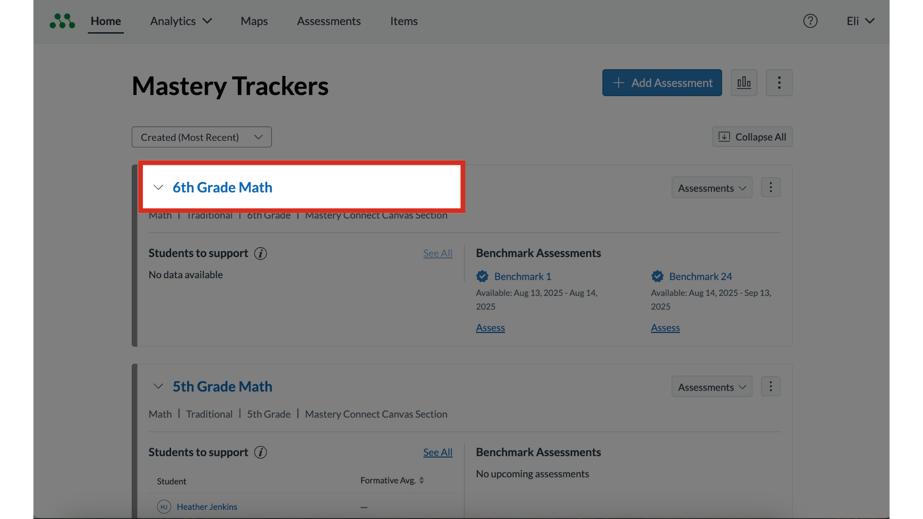This screenshot has width=923, height=519.
Task: Open the Maps page
Action: [254, 21]
